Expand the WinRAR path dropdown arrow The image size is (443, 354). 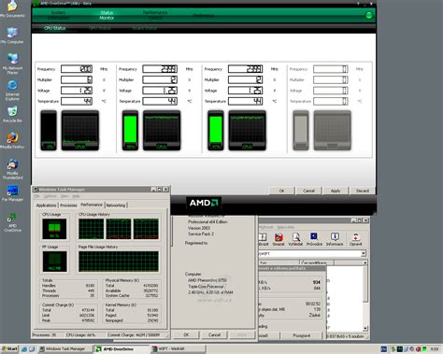364,254
